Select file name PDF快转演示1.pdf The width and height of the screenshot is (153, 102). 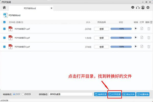pyautogui.click(x=22, y=29)
